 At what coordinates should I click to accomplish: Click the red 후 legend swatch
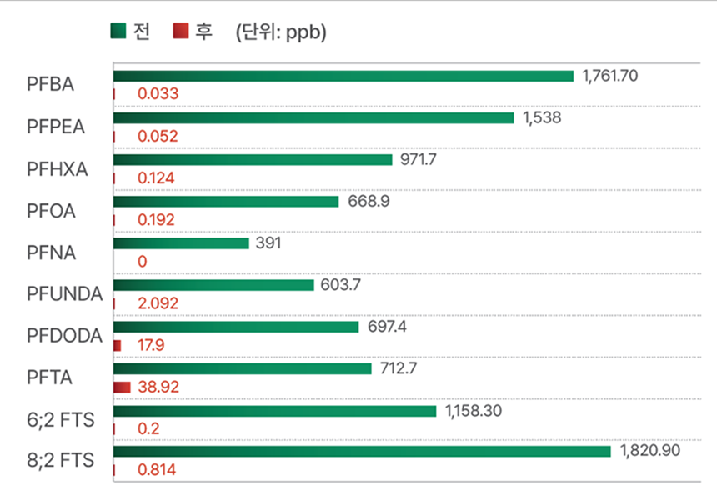180,32
